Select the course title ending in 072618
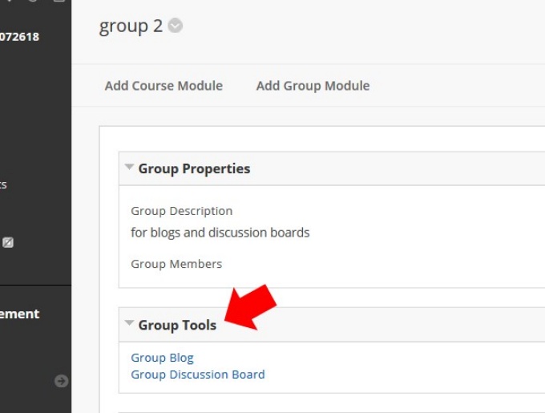The width and height of the screenshot is (545, 413). pos(19,36)
